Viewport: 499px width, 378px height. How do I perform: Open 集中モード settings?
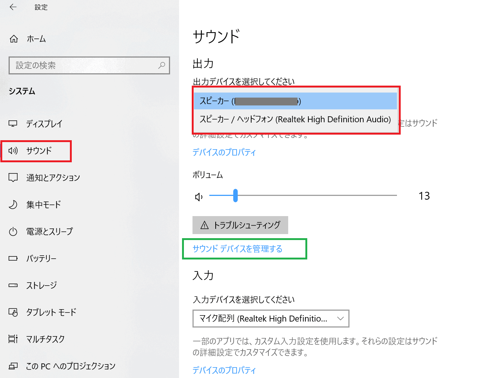(x=43, y=205)
